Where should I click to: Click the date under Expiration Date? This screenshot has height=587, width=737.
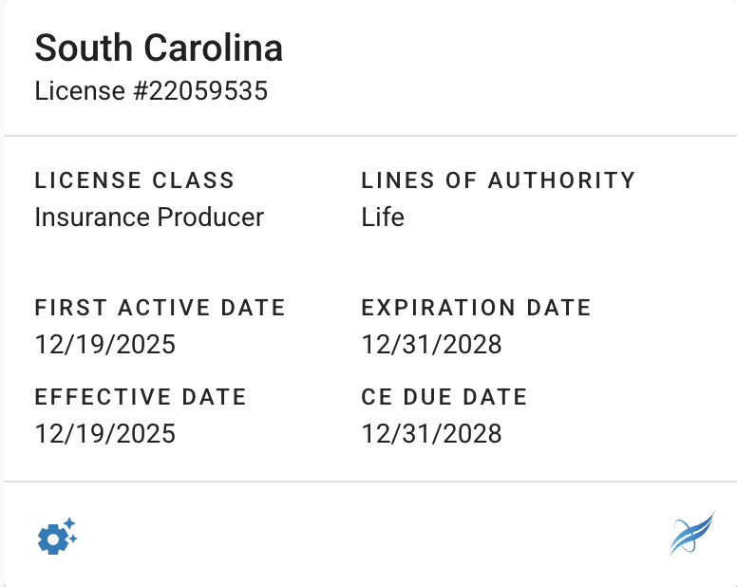(431, 344)
